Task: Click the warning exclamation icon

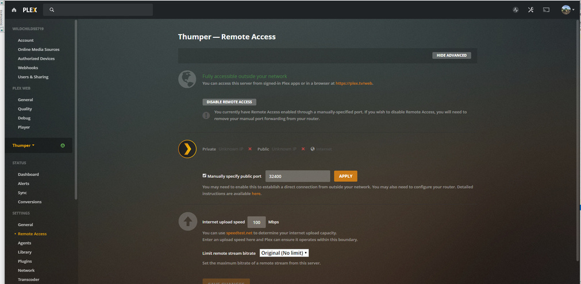Action: (206, 115)
